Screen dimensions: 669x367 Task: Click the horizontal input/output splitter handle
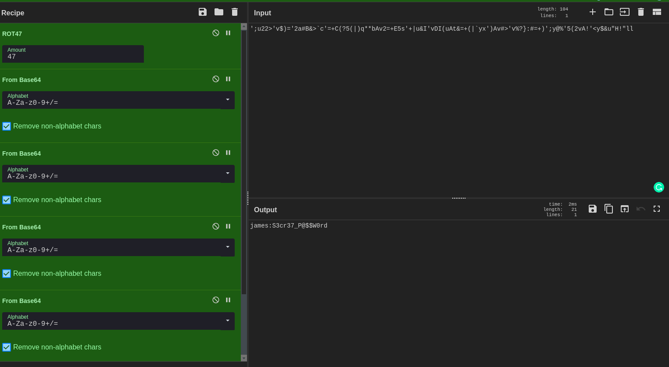click(459, 198)
